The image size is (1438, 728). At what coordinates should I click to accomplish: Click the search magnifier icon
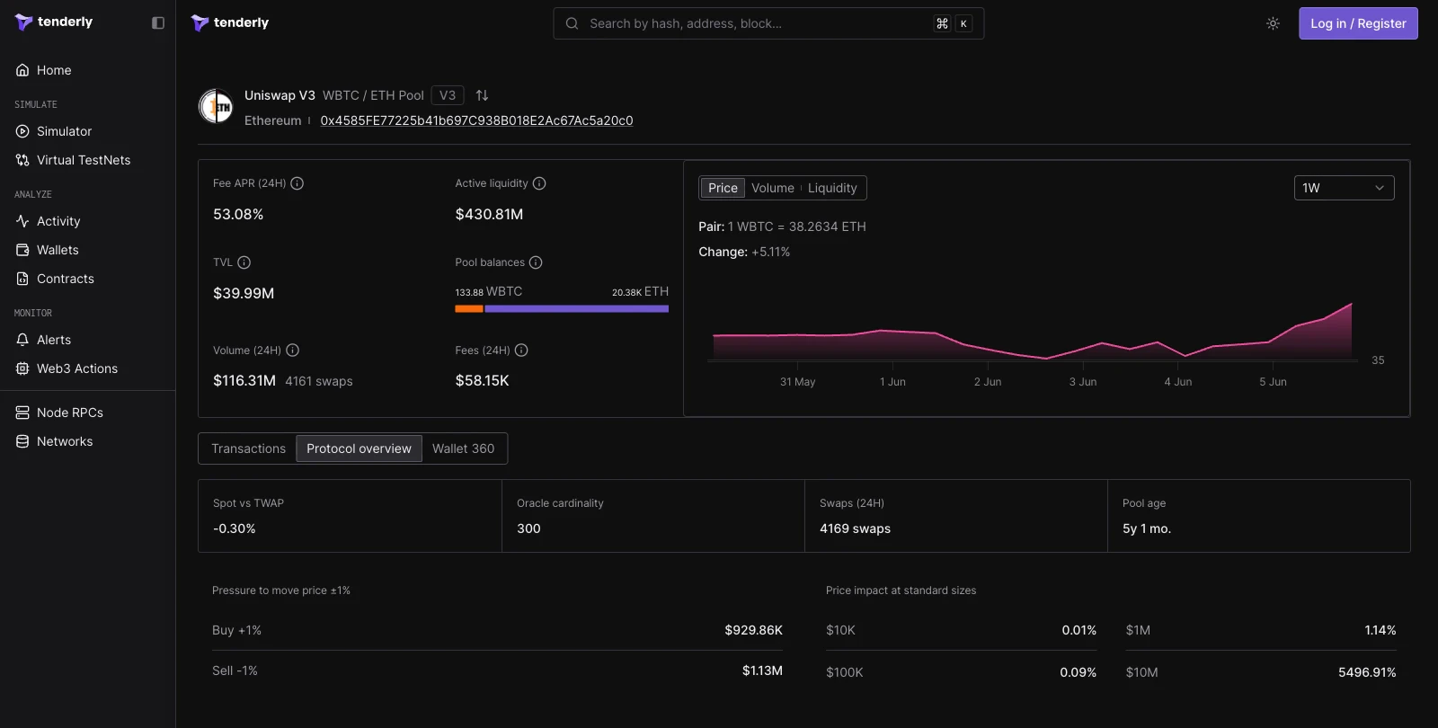click(x=572, y=23)
